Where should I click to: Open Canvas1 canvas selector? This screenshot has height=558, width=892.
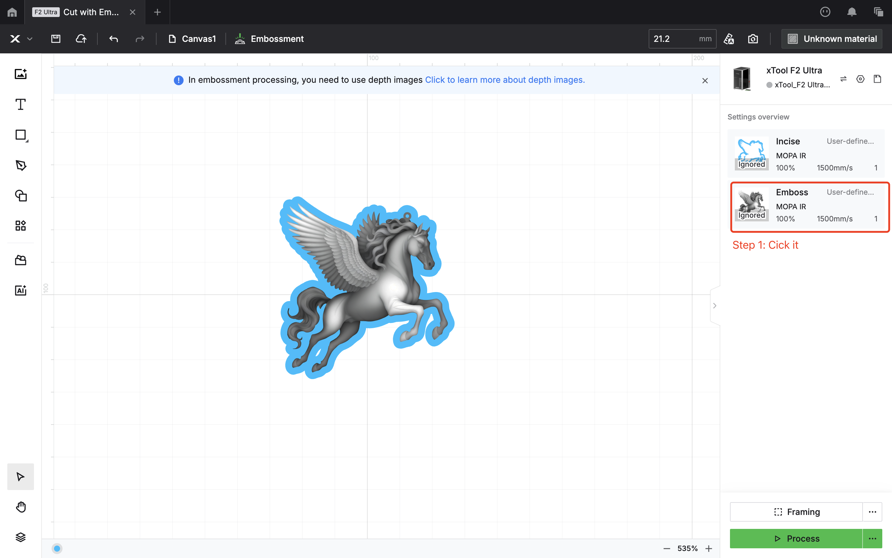[x=192, y=39]
